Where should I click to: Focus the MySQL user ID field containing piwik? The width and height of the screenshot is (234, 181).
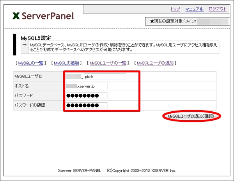[105, 76]
